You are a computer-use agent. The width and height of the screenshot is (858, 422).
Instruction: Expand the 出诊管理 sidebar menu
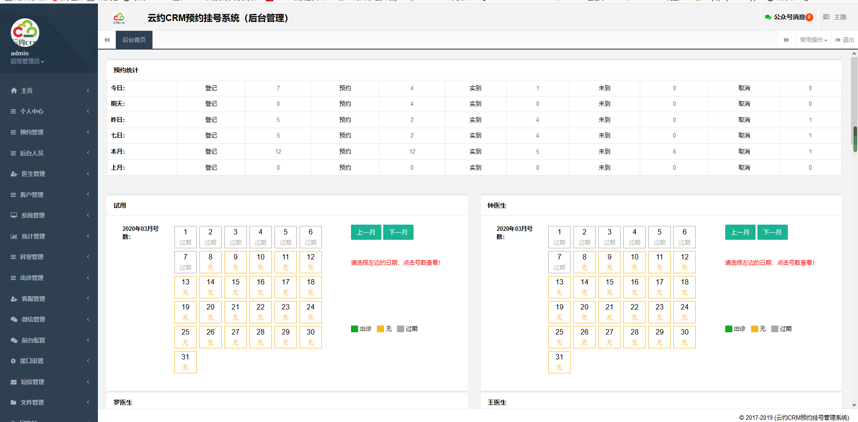click(x=32, y=278)
